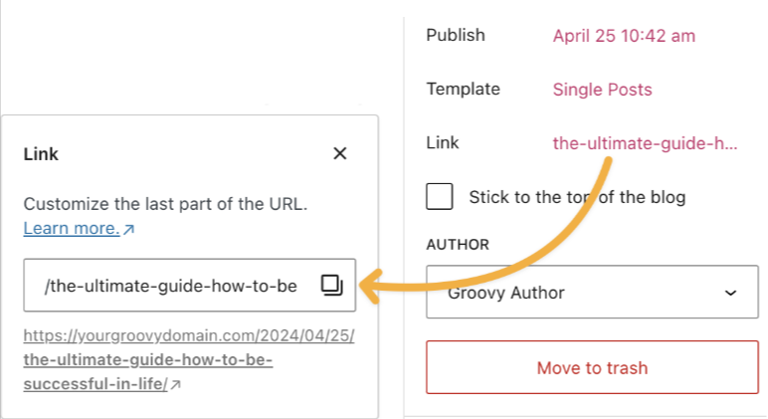Open the Learn more link

pos(72,228)
